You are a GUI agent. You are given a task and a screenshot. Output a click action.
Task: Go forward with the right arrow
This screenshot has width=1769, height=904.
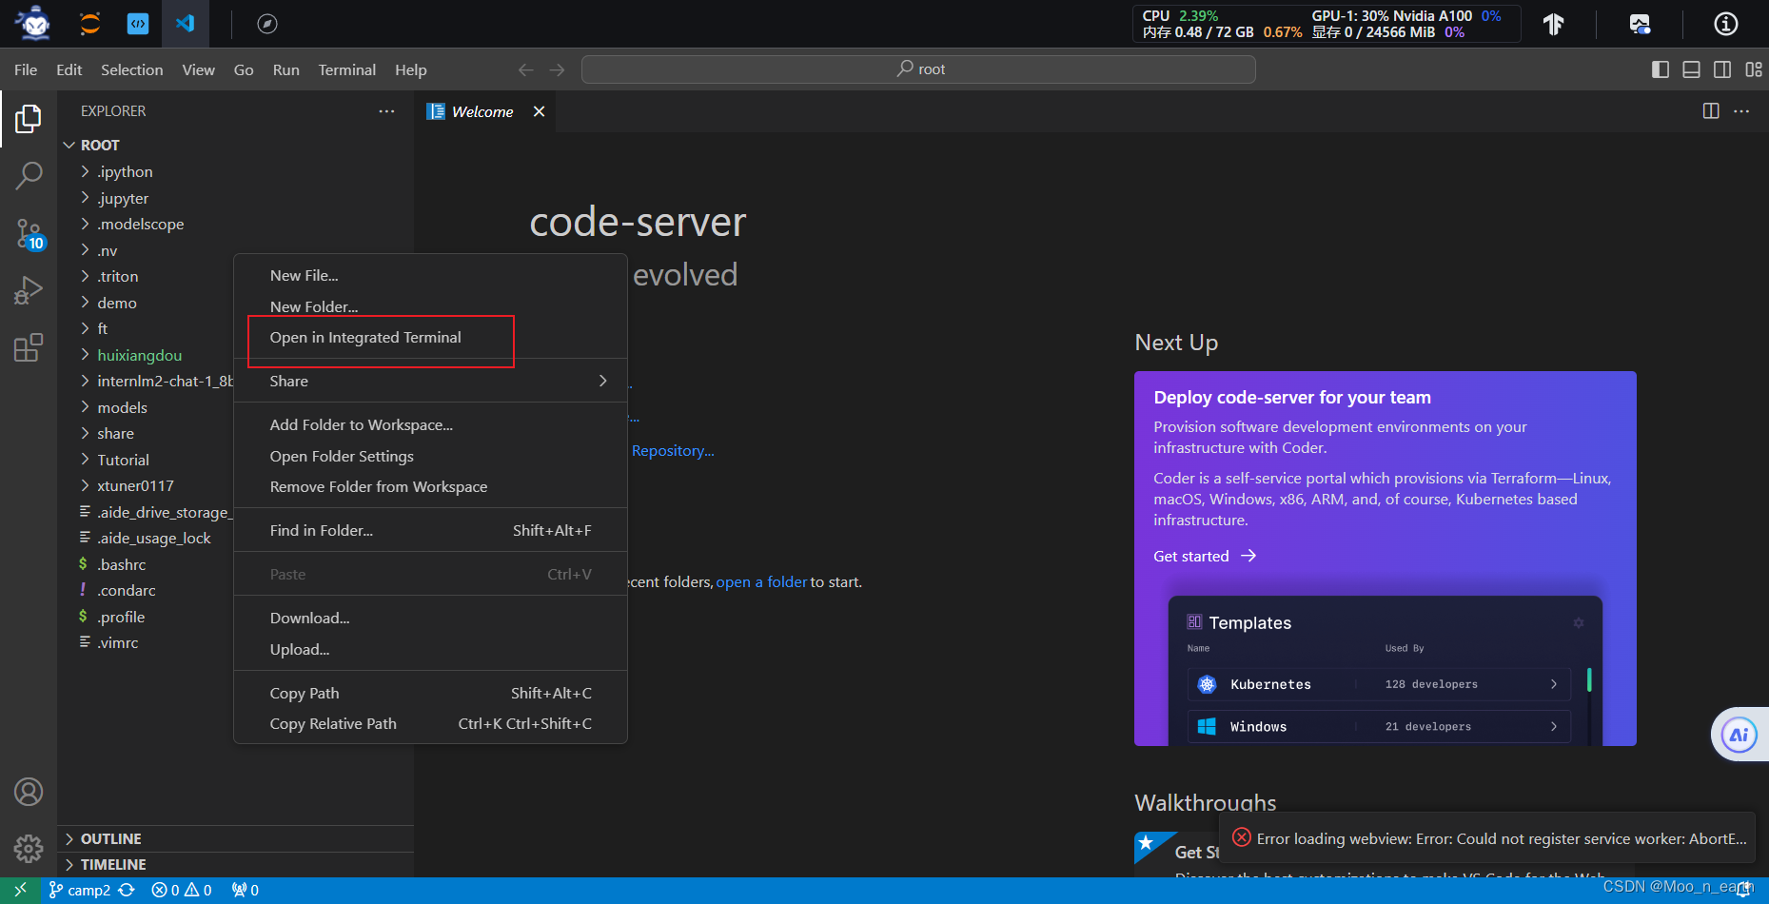coord(558,69)
